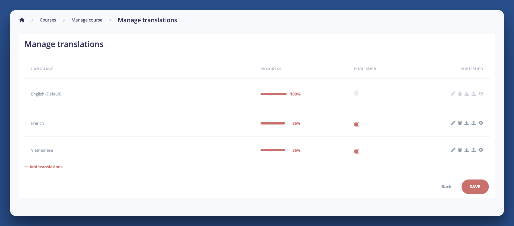
Task: Delete the French translation using trash icon
Action: 460,123
